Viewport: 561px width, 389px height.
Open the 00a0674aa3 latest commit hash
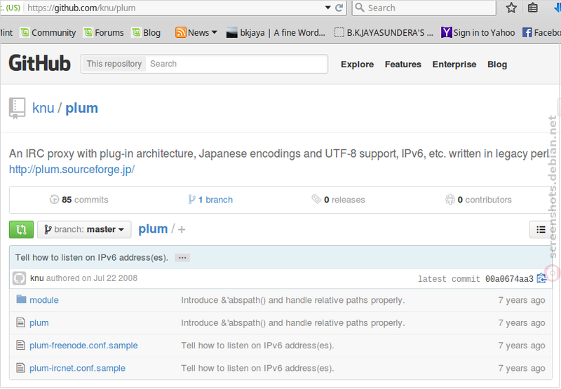point(509,279)
